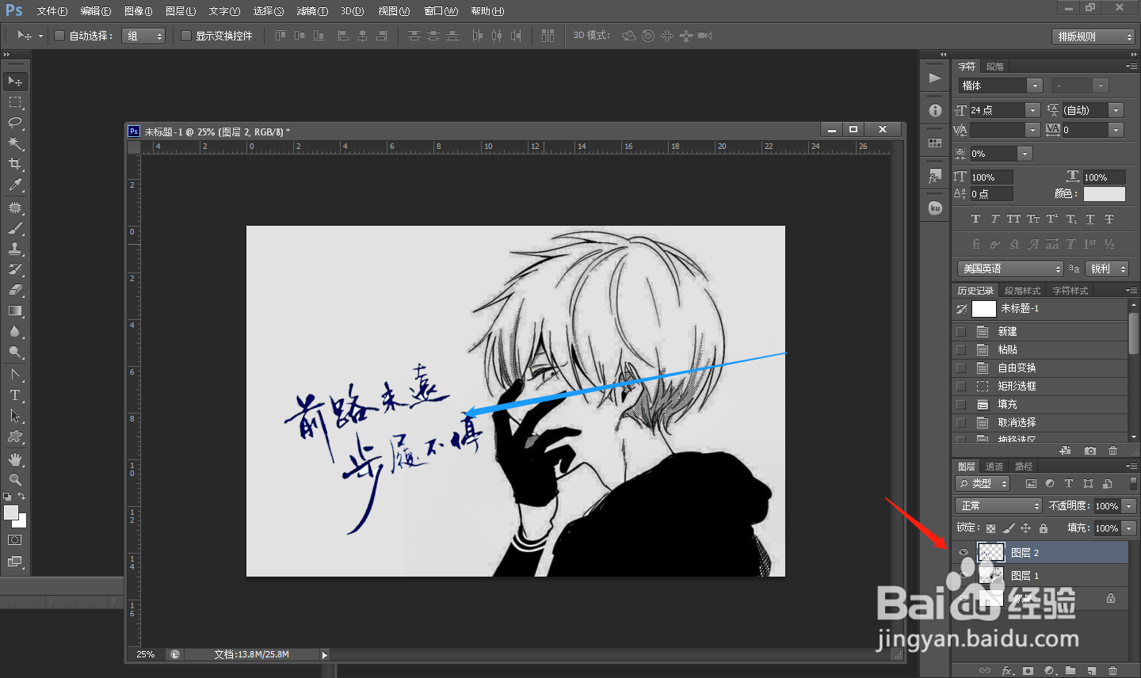Select the Dodge tool
Image resolution: width=1141 pixels, height=678 pixels.
(15, 352)
